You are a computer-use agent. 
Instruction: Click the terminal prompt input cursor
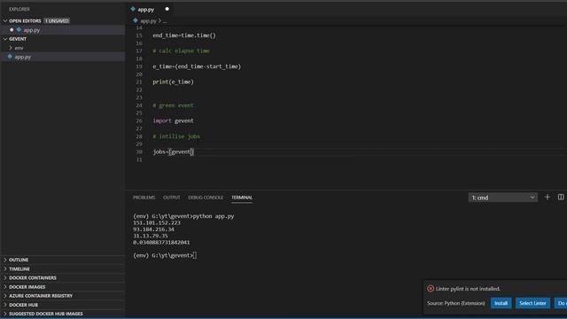pos(195,255)
